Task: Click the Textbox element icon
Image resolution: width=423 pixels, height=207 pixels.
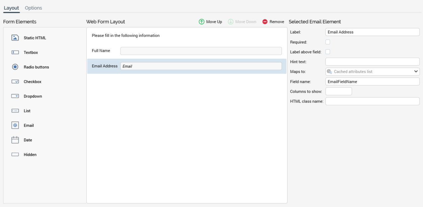Action: tap(15, 52)
